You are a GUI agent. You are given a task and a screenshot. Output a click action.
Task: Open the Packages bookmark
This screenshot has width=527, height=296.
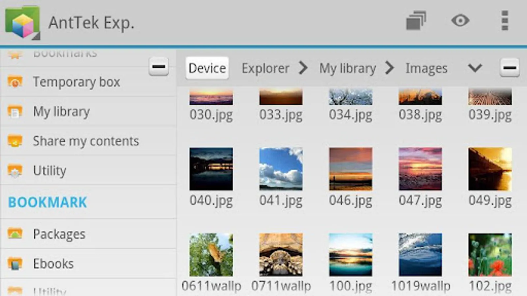click(88, 234)
